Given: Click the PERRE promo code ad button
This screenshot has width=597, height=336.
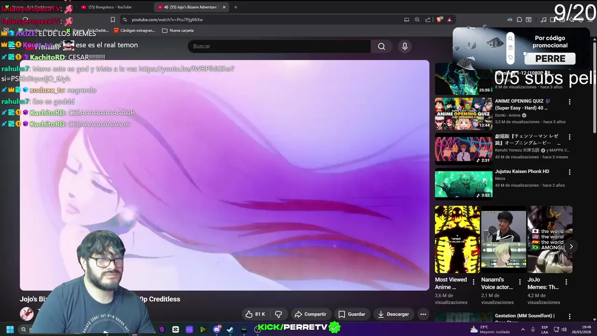Looking at the screenshot, I should (550, 59).
